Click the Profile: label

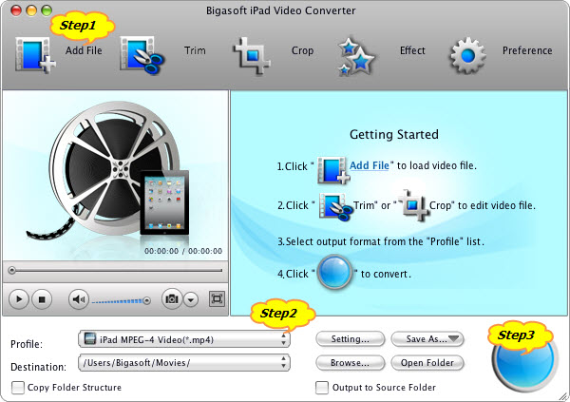[27, 344]
